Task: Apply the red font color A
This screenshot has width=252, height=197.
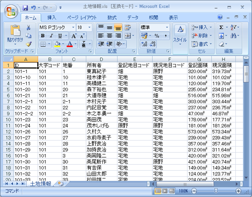Action: pyautogui.click(x=70, y=44)
